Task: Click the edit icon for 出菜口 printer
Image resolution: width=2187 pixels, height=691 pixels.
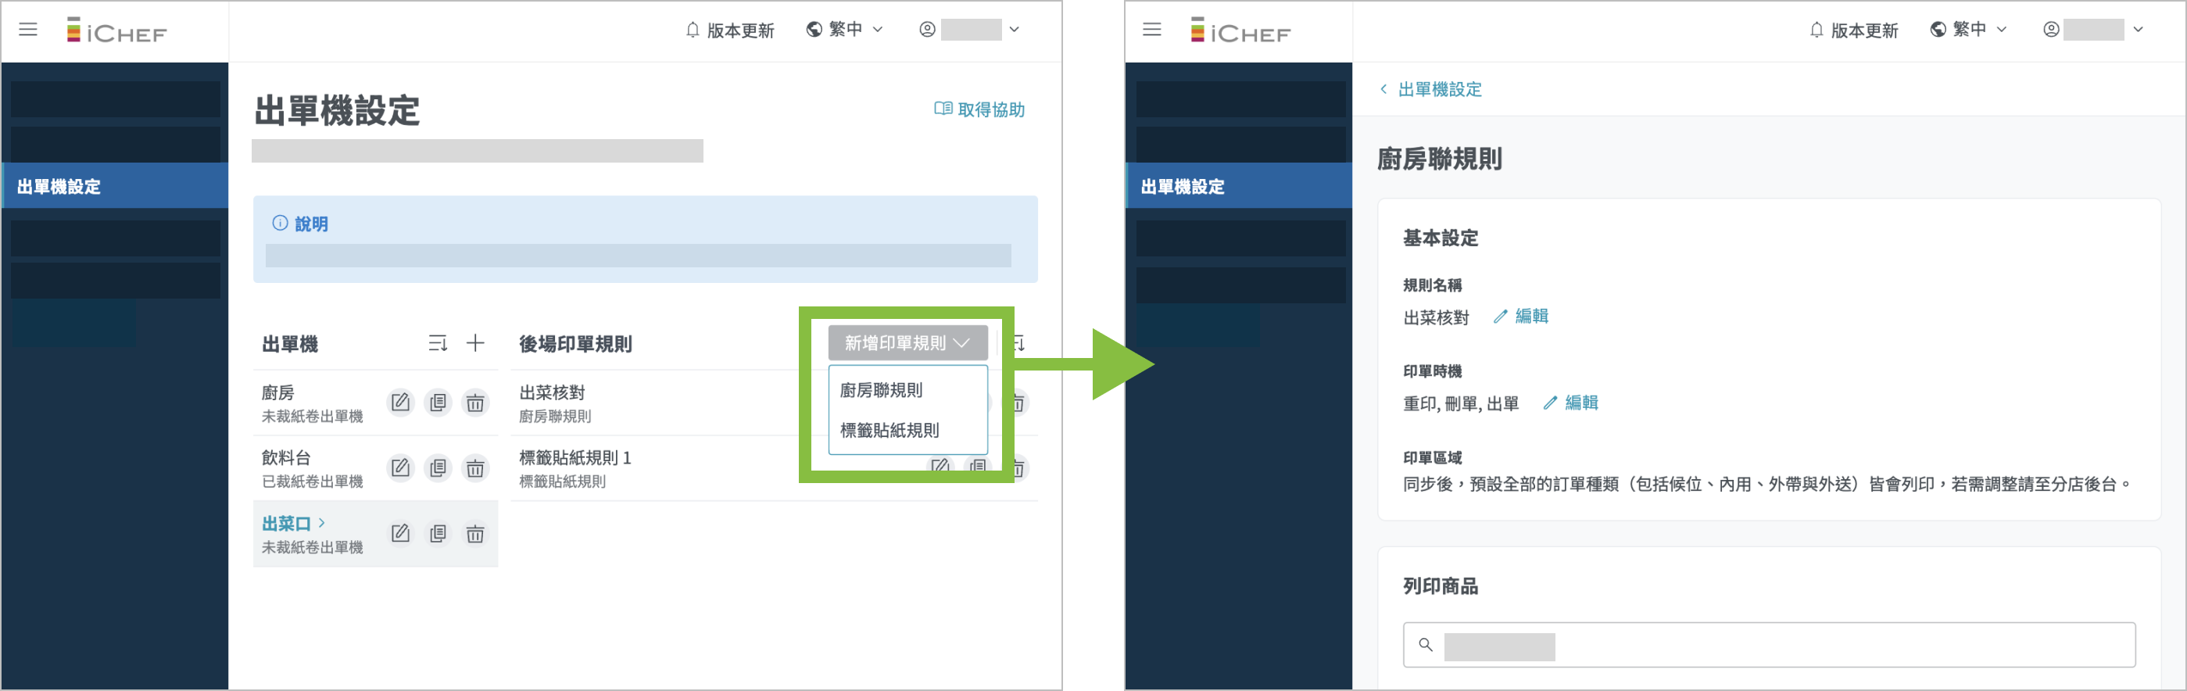Action: click(400, 533)
